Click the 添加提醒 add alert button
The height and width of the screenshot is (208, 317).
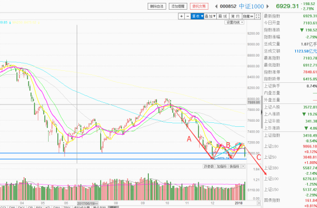click(x=178, y=6)
